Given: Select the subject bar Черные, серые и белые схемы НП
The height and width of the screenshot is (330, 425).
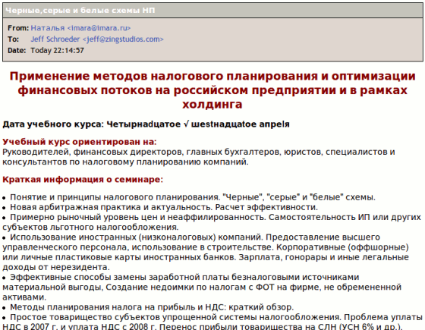Looking at the screenshot, I should (212, 11).
